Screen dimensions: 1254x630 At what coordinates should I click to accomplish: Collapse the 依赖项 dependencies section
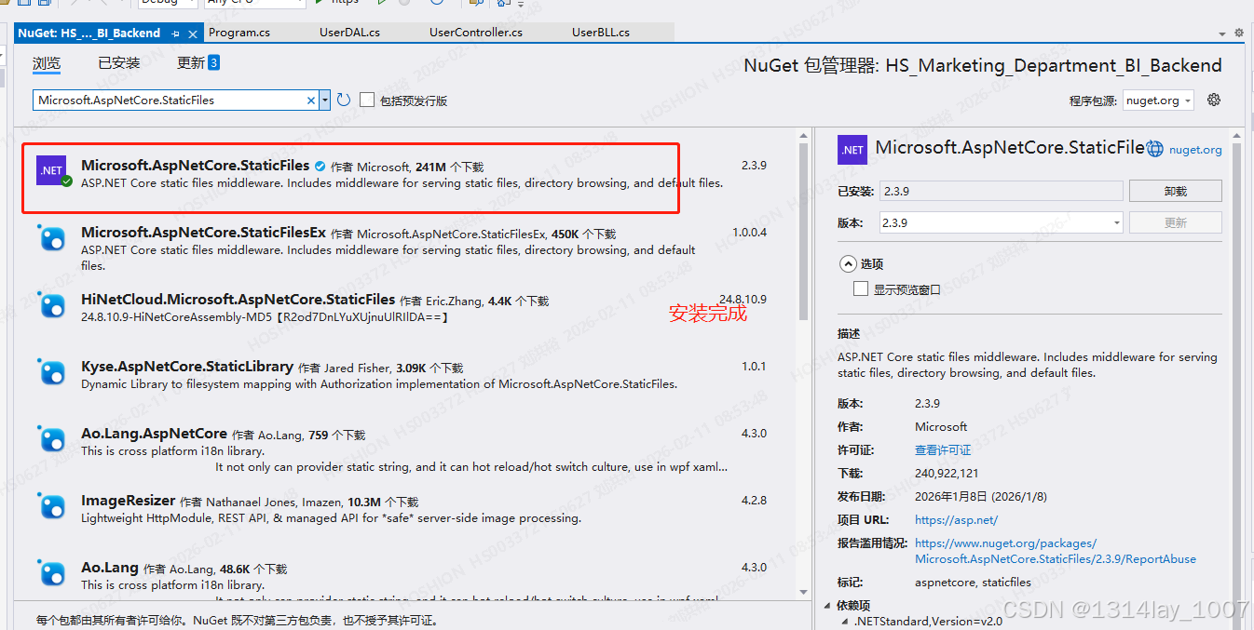click(x=829, y=606)
